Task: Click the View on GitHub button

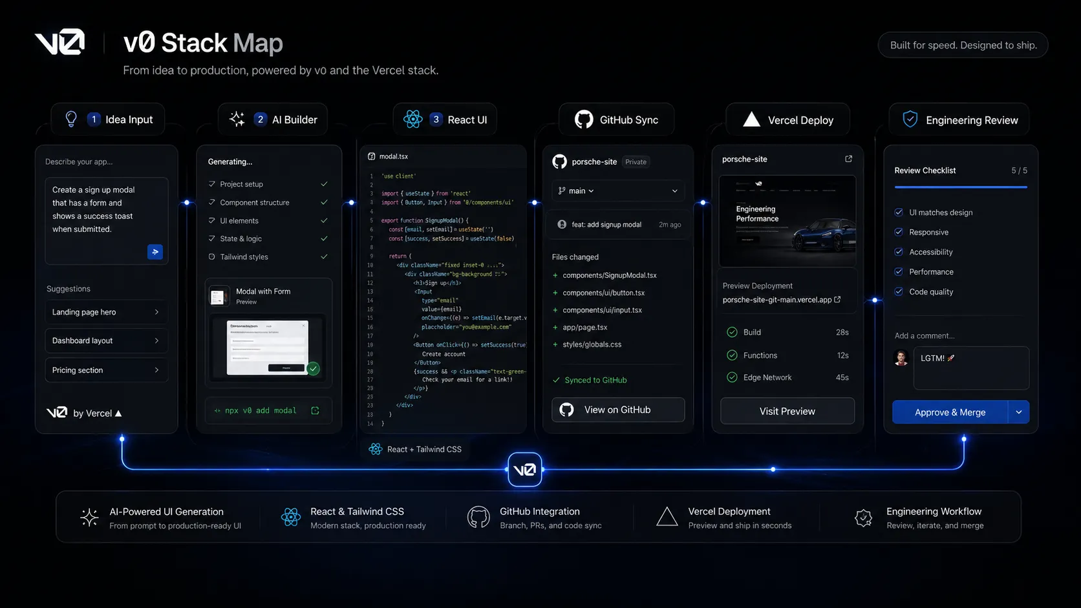Action: (618, 410)
